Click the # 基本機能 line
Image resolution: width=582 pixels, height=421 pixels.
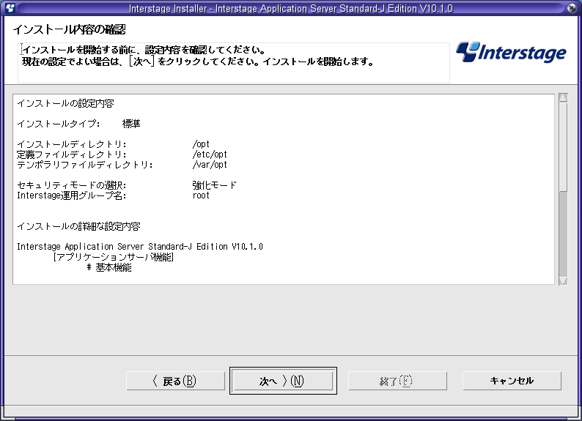(109, 267)
